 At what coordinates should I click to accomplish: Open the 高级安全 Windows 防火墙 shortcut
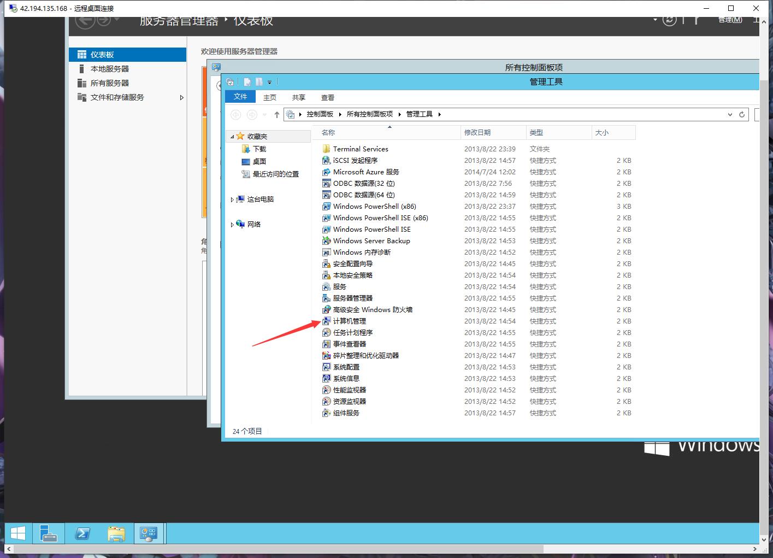point(373,309)
